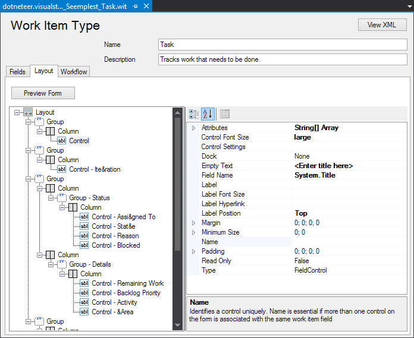Click the group icon of Group - Status
The height and width of the screenshot is (338, 414).
pyautogui.click(x=62, y=197)
